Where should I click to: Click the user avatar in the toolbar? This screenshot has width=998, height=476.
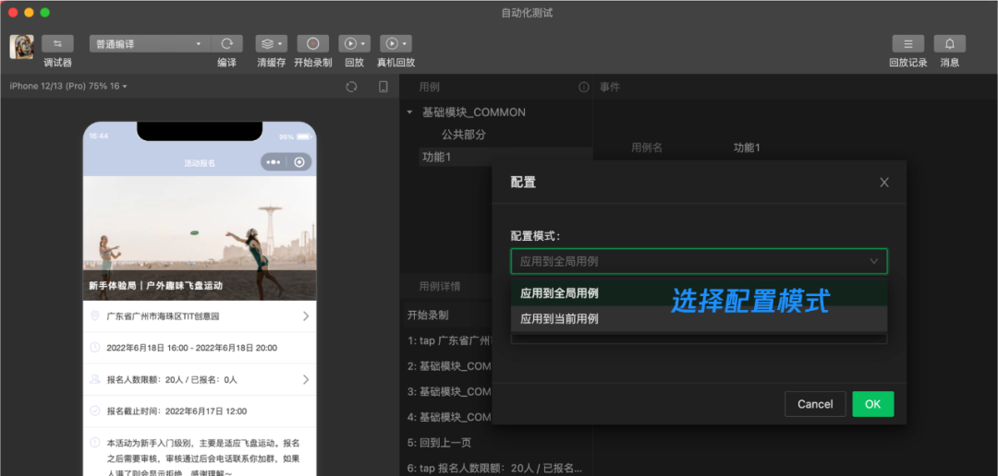(x=21, y=46)
